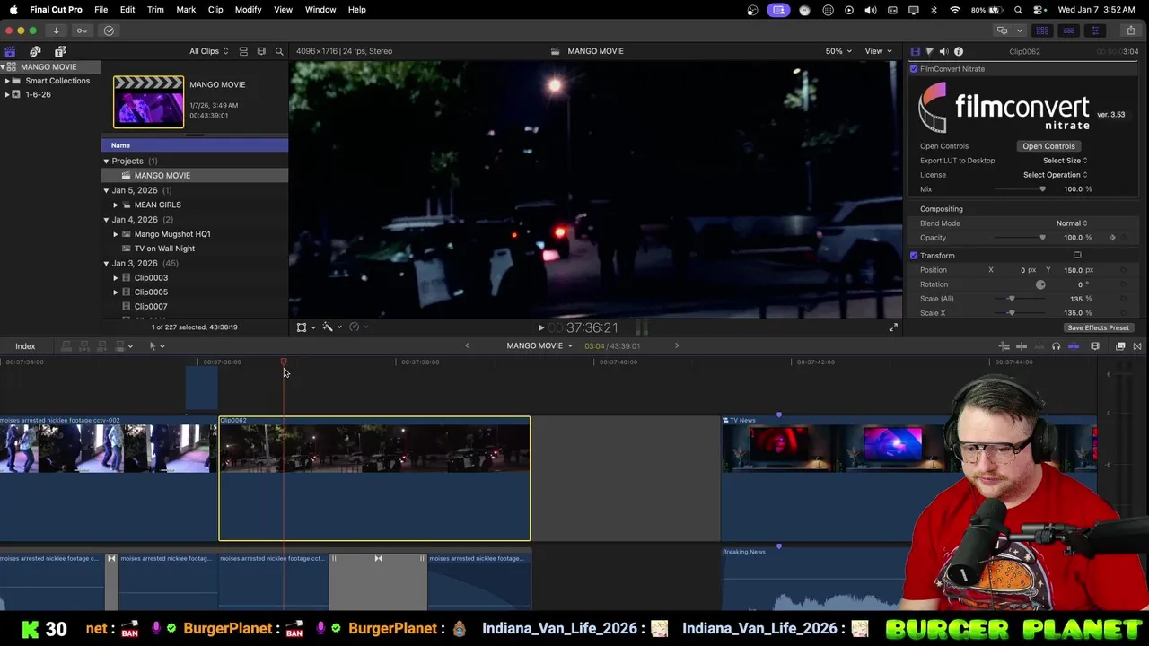The width and height of the screenshot is (1149, 646).
Task: Toggle the browser panel in toolbar
Action: tap(1042, 31)
